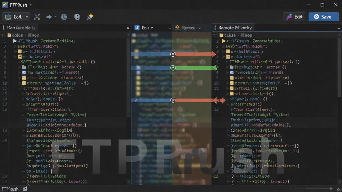
Task: Toggle the blue checkbox icon on left panel line 8
Action: (24, 72)
